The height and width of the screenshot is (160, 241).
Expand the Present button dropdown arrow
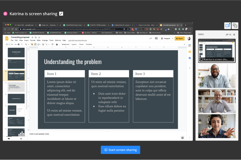tap(172, 38)
